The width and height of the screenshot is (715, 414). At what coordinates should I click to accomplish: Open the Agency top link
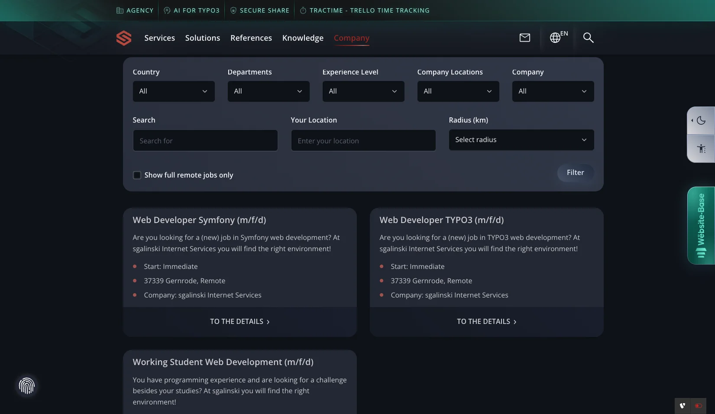[135, 10]
